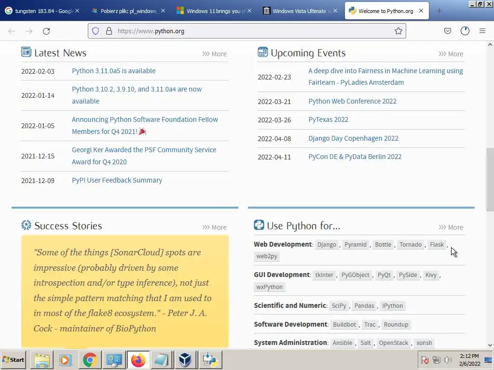Click the PyGObject tag
Viewport: 494px width, 370px height.
[x=356, y=275]
